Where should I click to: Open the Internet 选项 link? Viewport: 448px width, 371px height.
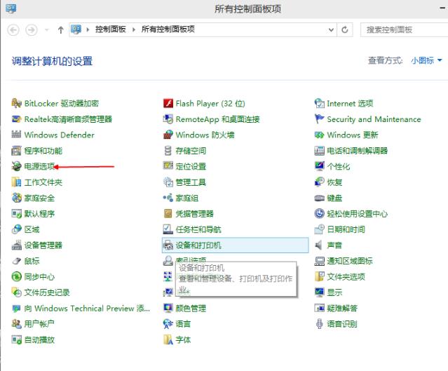350,103
